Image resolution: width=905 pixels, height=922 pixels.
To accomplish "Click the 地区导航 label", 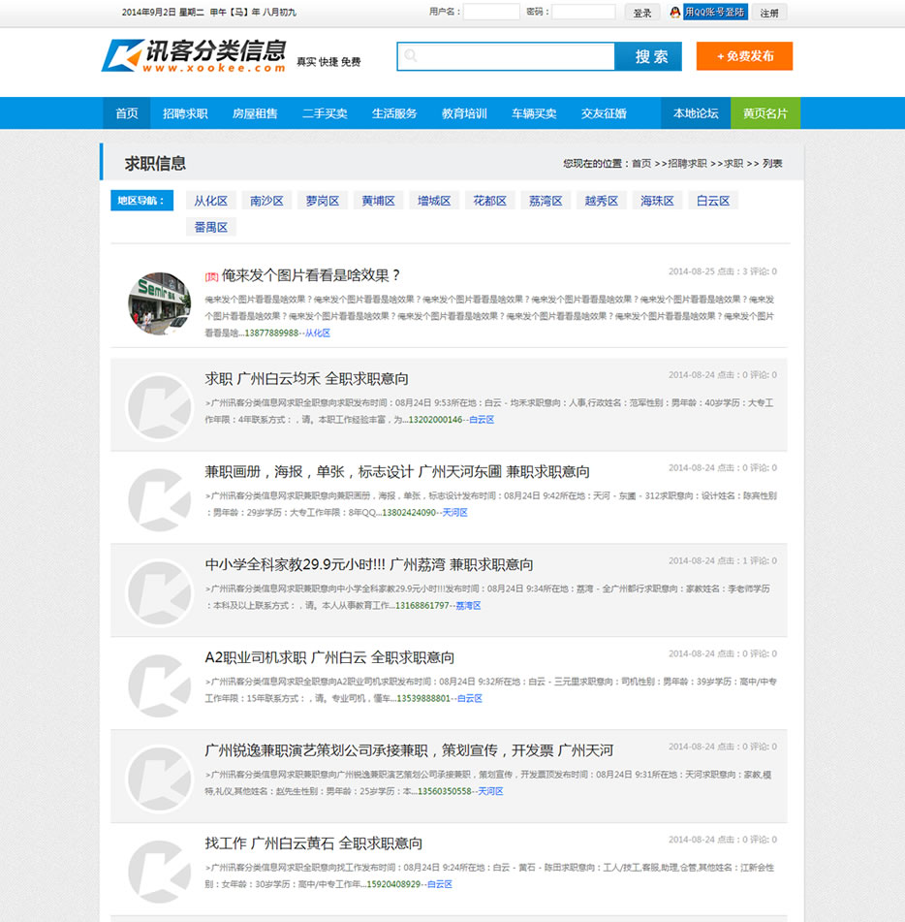I will [x=141, y=201].
